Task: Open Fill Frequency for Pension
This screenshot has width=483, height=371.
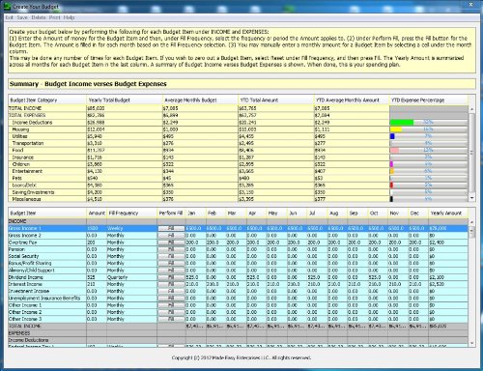Action: (x=131, y=249)
